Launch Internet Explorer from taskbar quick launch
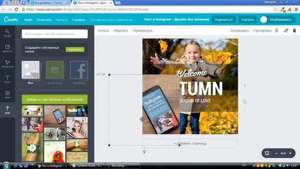The width and height of the screenshot is (300, 169). point(15,166)
